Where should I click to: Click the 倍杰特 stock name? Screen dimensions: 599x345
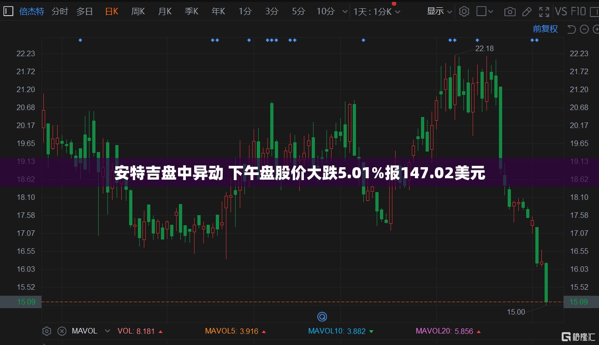tap(32, 11)
